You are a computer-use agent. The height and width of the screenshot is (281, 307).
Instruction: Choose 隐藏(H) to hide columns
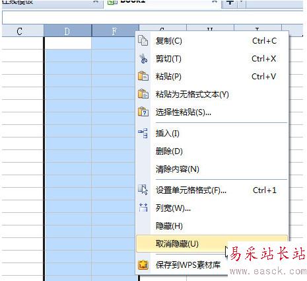click(x=212, y=225)
